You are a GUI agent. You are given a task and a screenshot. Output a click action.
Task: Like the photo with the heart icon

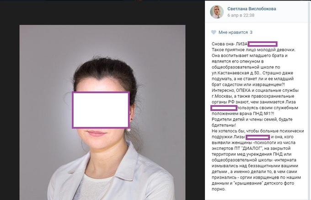(x=214, y=32)
